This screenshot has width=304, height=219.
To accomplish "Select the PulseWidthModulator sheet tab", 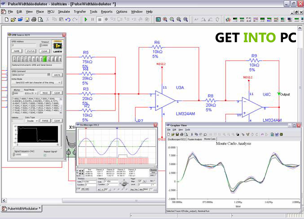I will [x=21, y=209].
